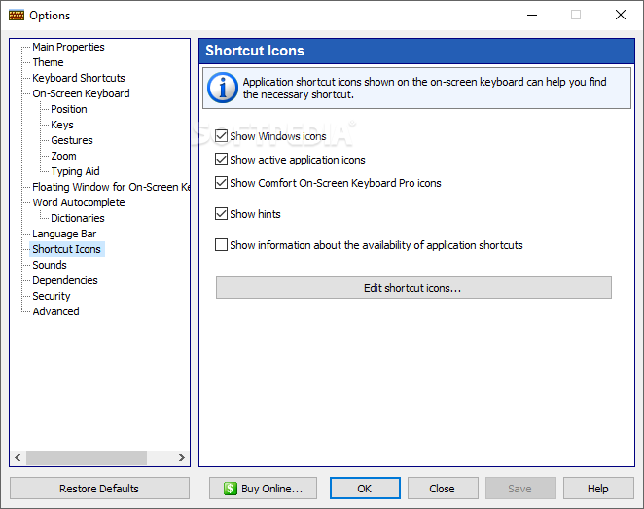This screenshot has height=509, width=644.
Task: Click Restore Defaults button
Action: click(99, 489)
